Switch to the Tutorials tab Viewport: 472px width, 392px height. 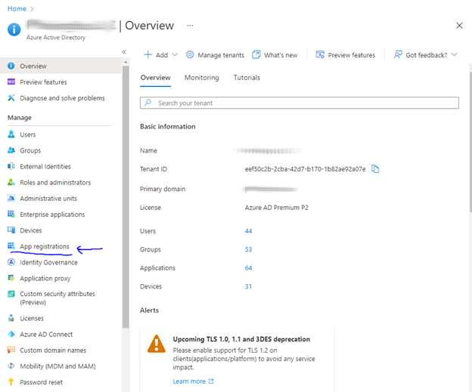coord(247,78)
